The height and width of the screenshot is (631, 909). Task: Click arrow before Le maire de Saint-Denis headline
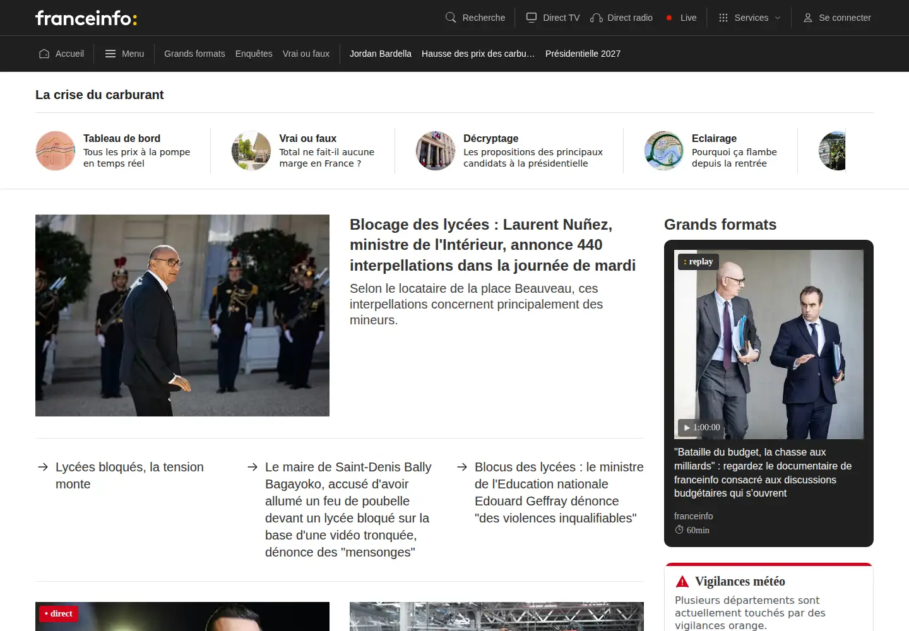tap(252, 467)
